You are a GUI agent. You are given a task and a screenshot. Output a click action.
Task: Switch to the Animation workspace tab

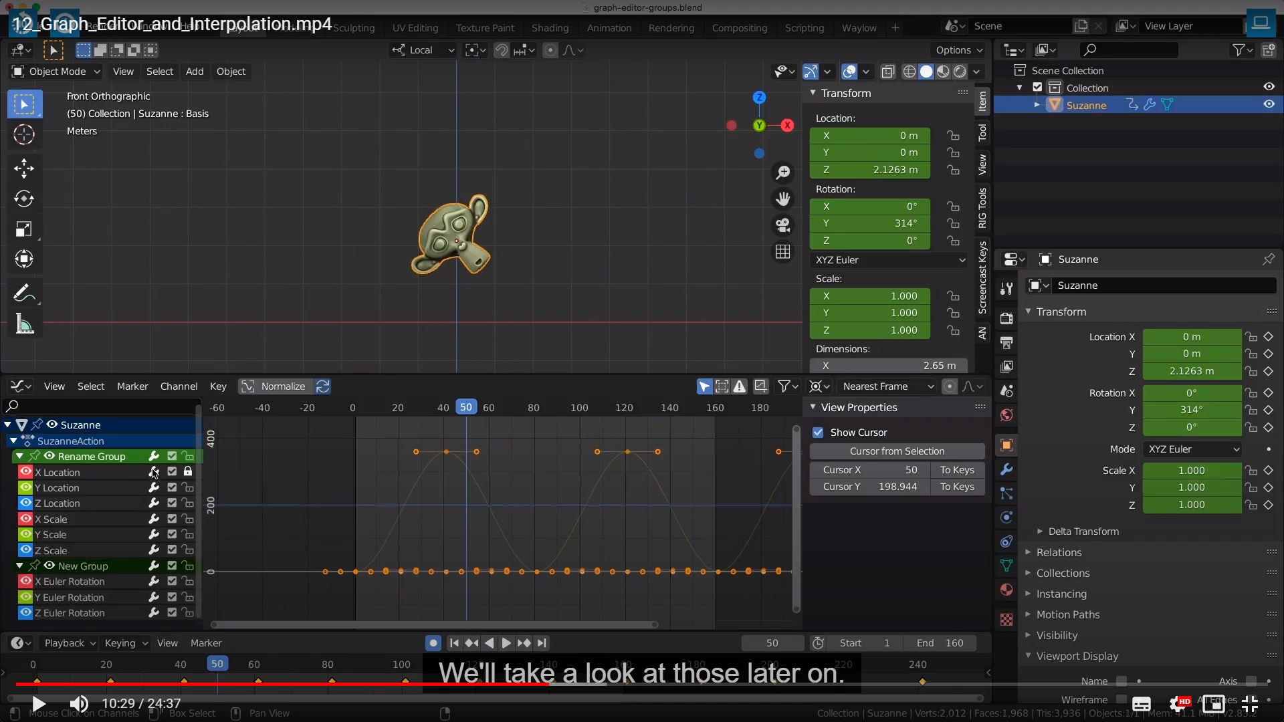[x=609, y=28]
